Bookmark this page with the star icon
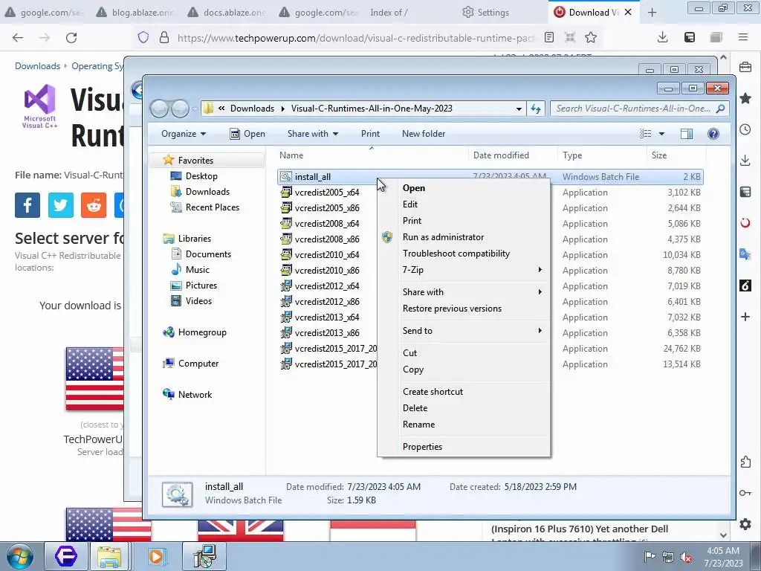 click(591, 37)
